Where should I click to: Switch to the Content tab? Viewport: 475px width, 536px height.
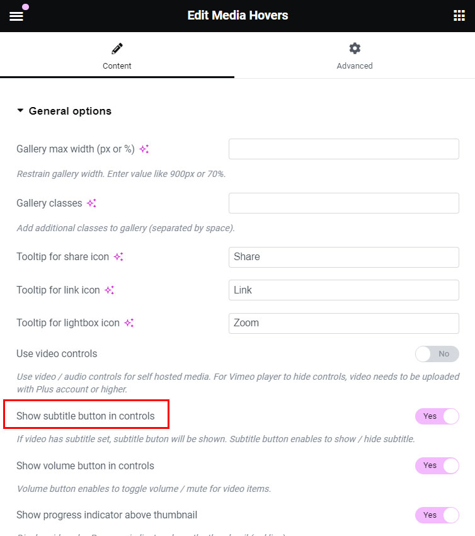pyautogui.click(x=117, y=55)
